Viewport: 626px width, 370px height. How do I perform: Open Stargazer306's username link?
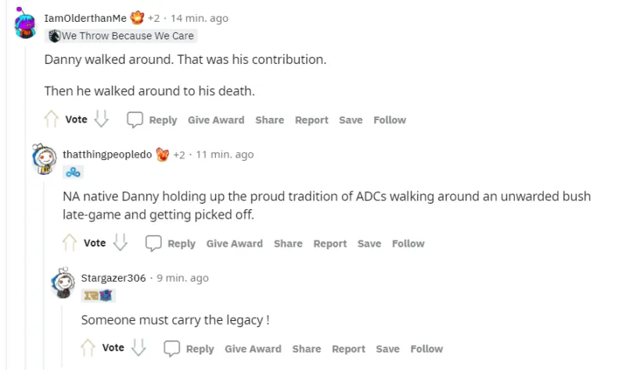click(x=113, y=278)
